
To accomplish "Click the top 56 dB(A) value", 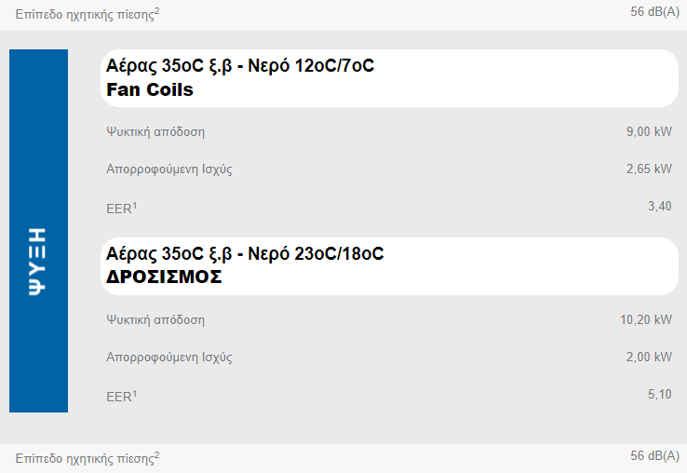I will (x=654, y=12).
